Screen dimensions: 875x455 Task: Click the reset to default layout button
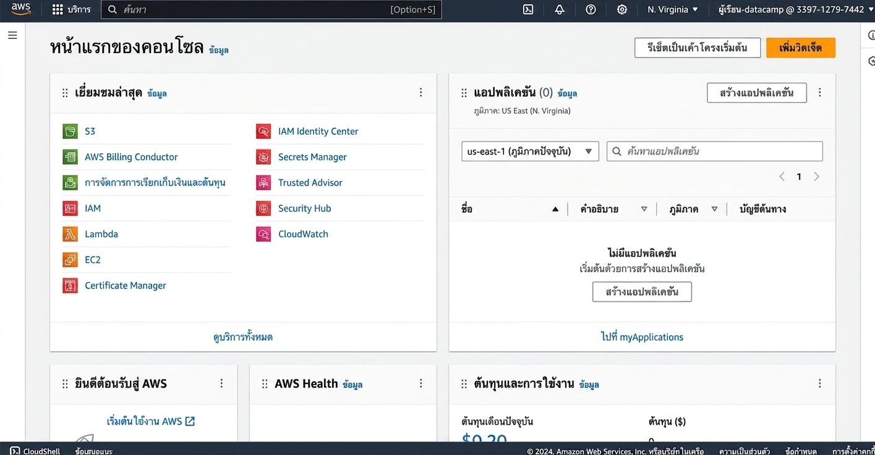698,48
